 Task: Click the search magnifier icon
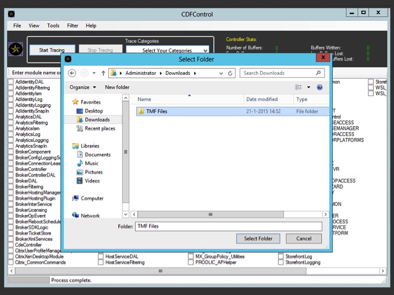tap(318, 73)
